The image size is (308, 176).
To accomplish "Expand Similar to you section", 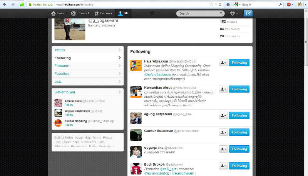I will [x=88, y=92].
